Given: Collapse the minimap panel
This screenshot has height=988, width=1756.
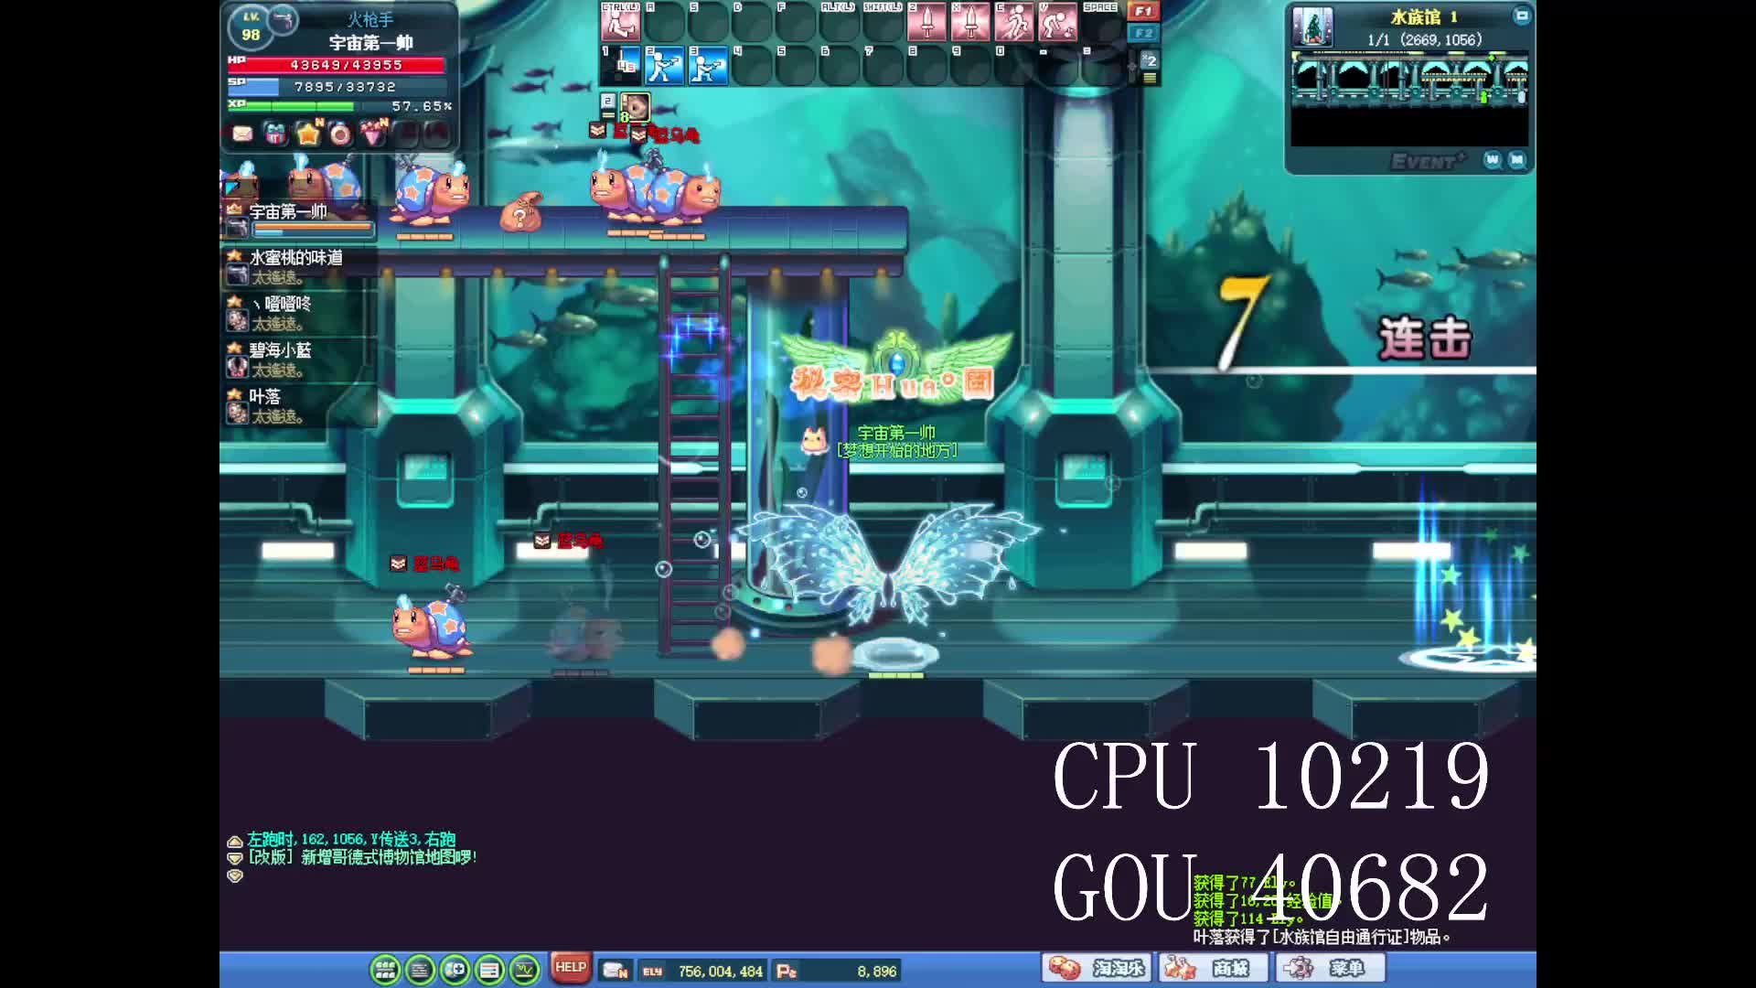Looking at the screenshot, I should [x=1521, y=16].
